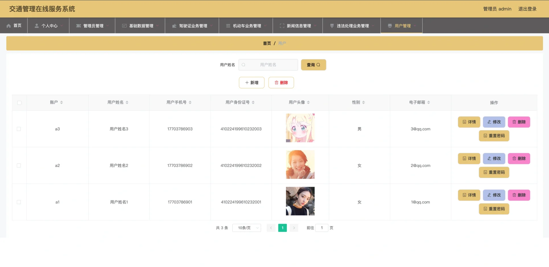The image size is (549, 267).
Task: Click the previous page arrow in pagination
Action: [x=271, y=228]
